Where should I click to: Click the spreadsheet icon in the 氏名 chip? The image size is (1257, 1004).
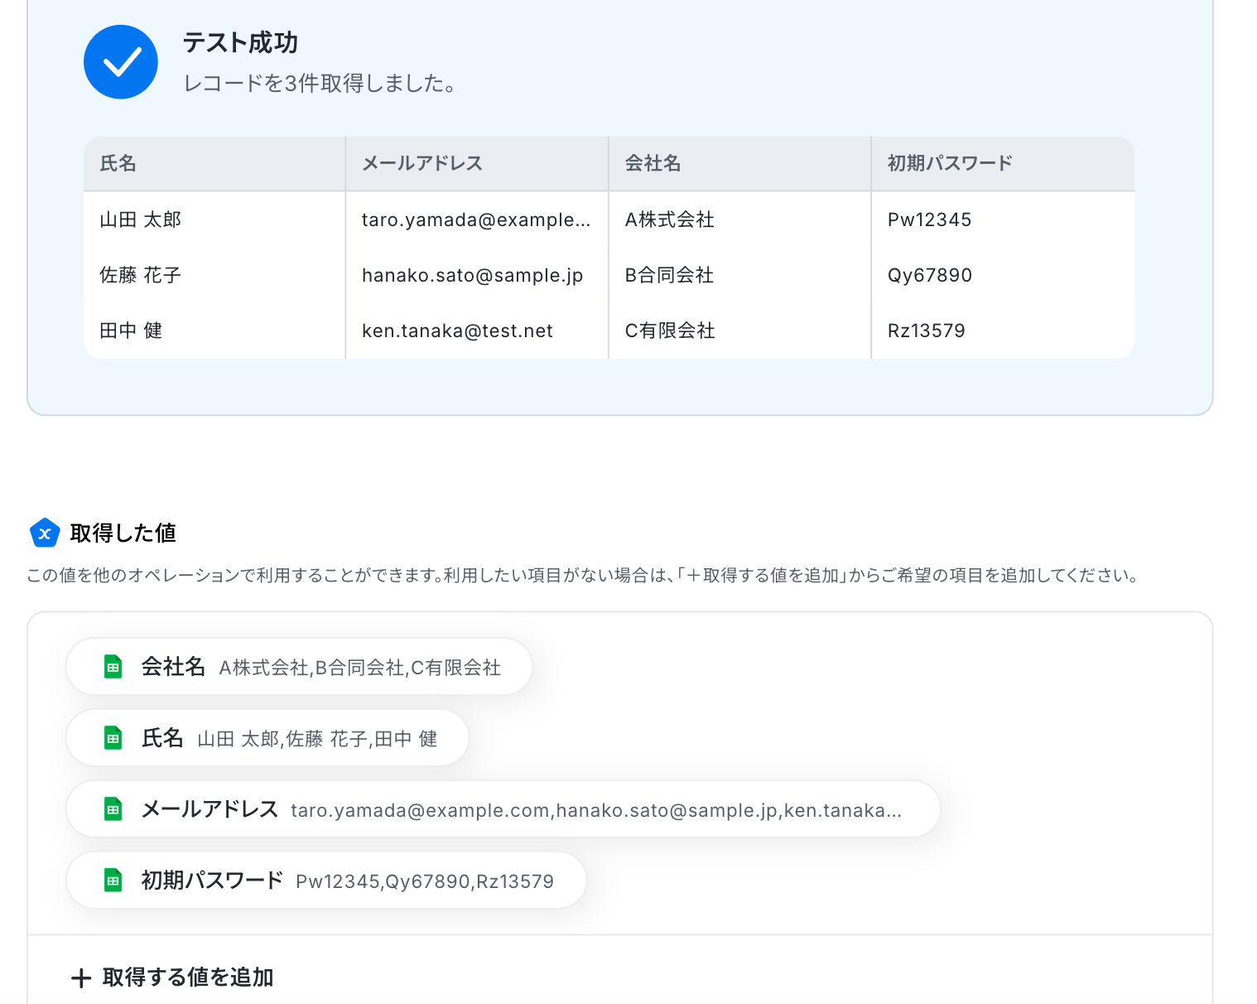[x=113, y=738]
